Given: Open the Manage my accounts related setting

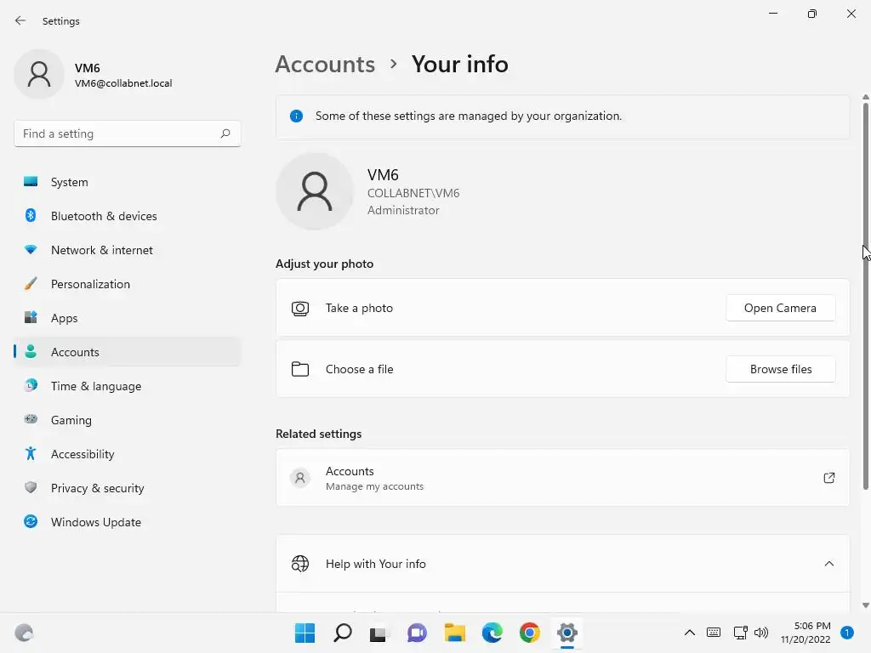Looking at the screenshot, I should [562, 478].
